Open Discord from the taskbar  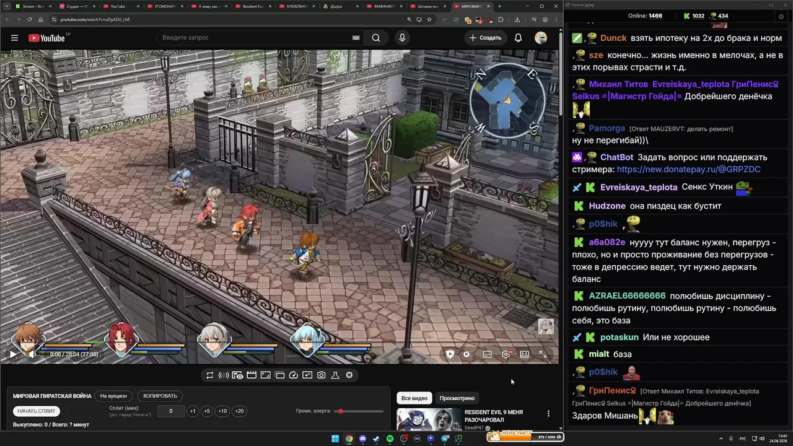tap(362, 439)
